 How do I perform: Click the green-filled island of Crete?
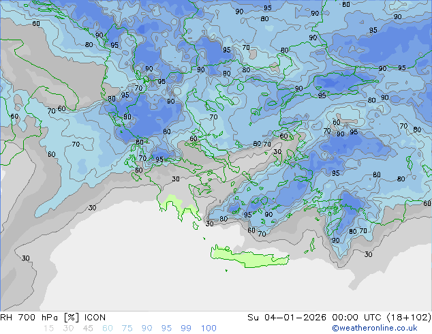point(249,258)
